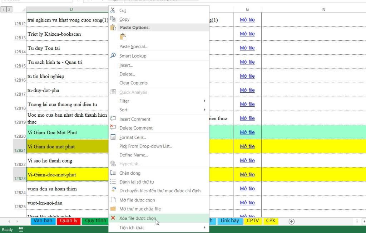
Task: Click the Smart Lookup magnifier icon
Action: click(113, 55)
